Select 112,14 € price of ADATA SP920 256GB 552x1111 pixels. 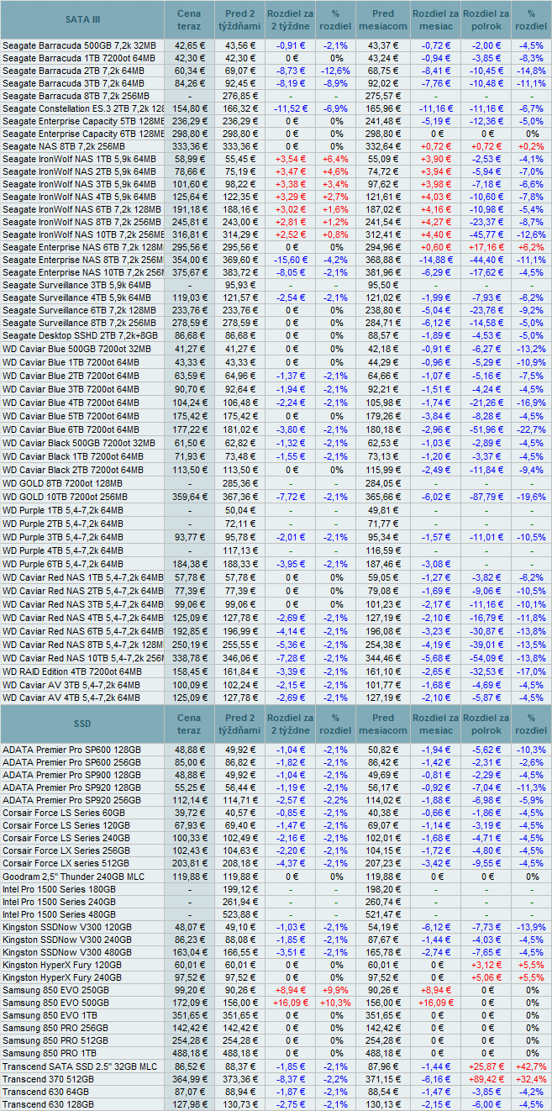[x=189, y=799]
